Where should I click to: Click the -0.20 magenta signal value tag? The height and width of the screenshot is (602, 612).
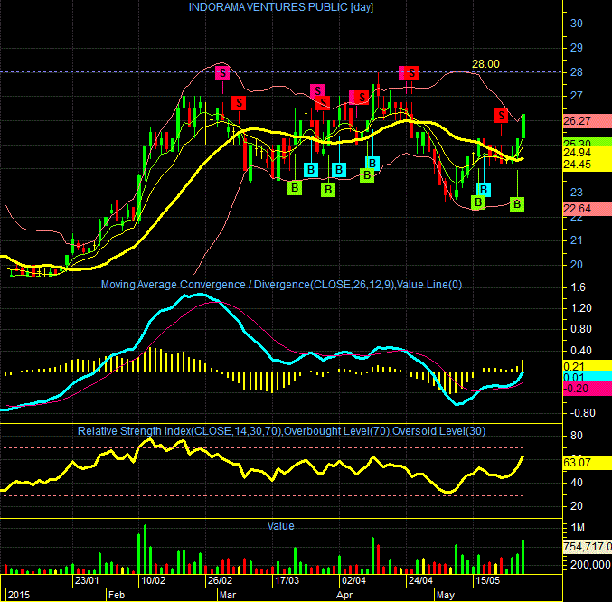point(588,389)
